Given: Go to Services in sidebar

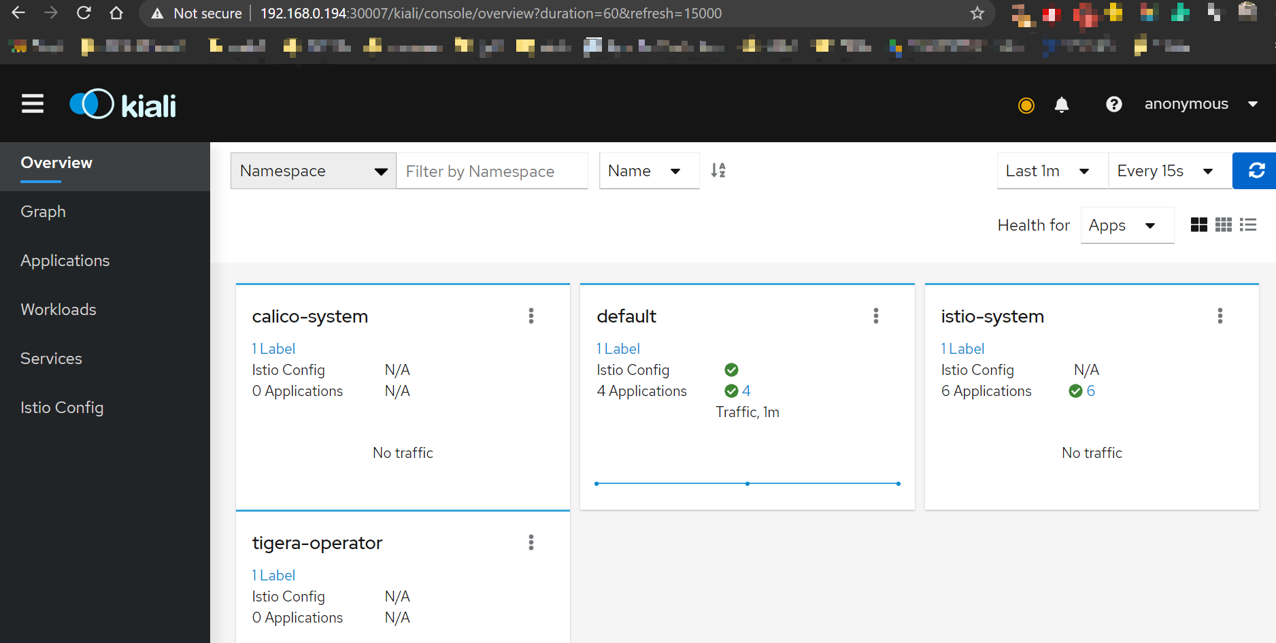Looking at the screenshot, I should (105, 359).
